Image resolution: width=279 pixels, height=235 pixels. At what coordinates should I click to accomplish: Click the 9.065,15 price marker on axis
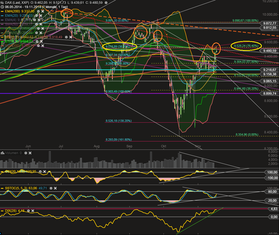(269, 81)
